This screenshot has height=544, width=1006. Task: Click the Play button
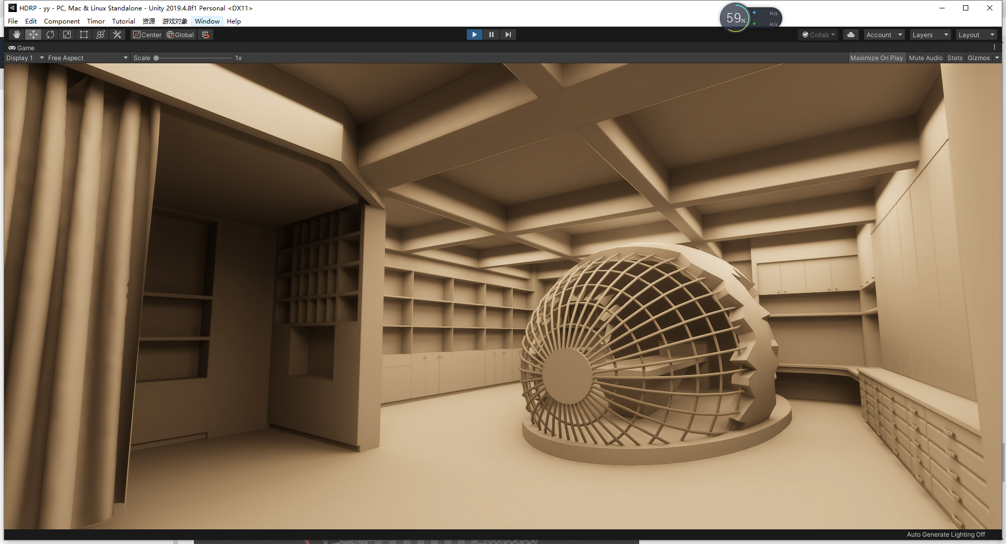point(474,35)
